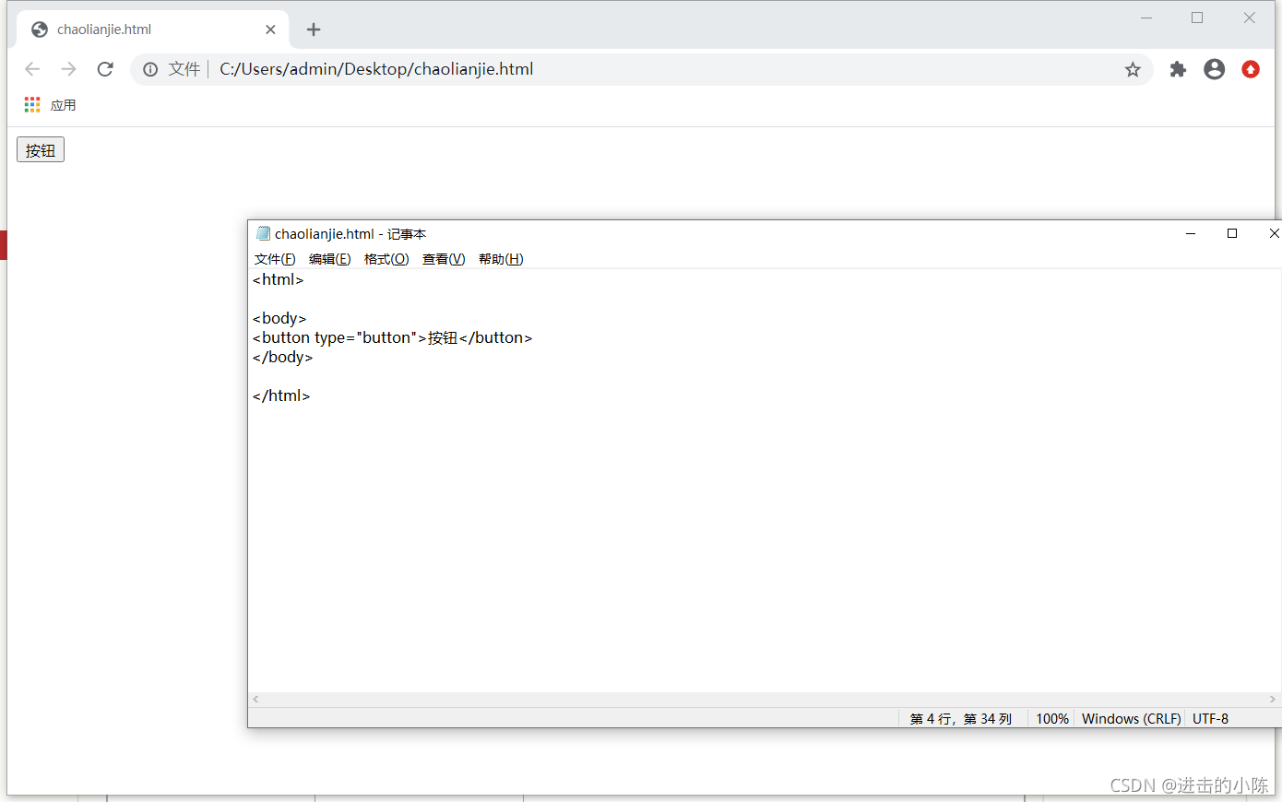This screenshot has height=802, width=1282.
Task: Minimize the Notepad window
Action: [x=1191, y=233]
